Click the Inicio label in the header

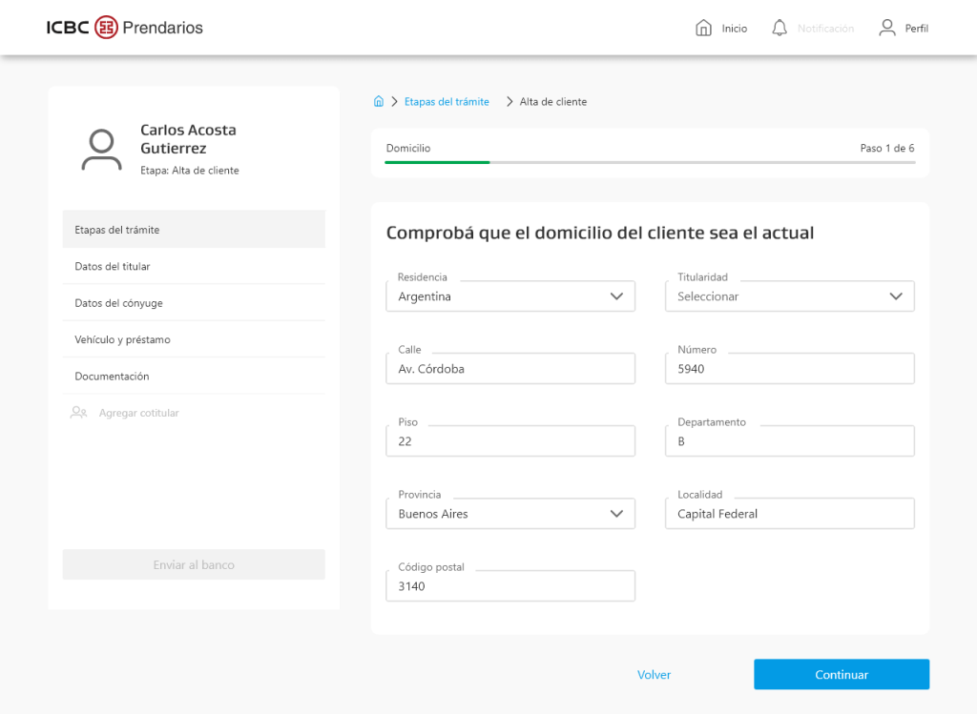point(734,29)
